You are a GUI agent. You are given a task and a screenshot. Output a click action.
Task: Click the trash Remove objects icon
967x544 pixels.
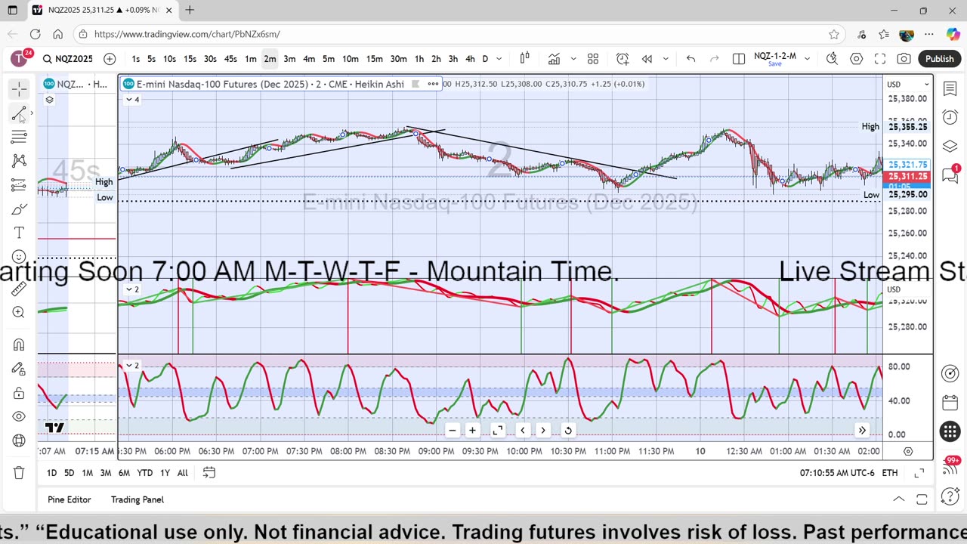tap(19, 473)
